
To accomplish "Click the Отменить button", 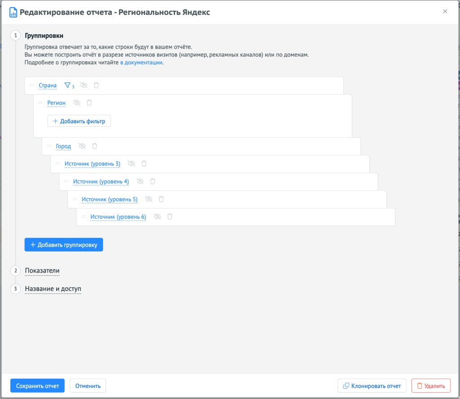I will point(88,386).
